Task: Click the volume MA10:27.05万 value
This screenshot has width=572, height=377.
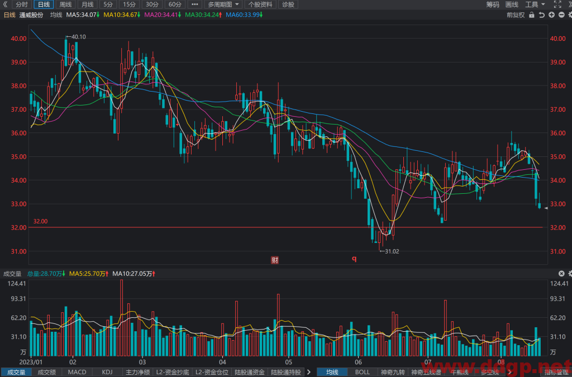Action: pos(134,274)
